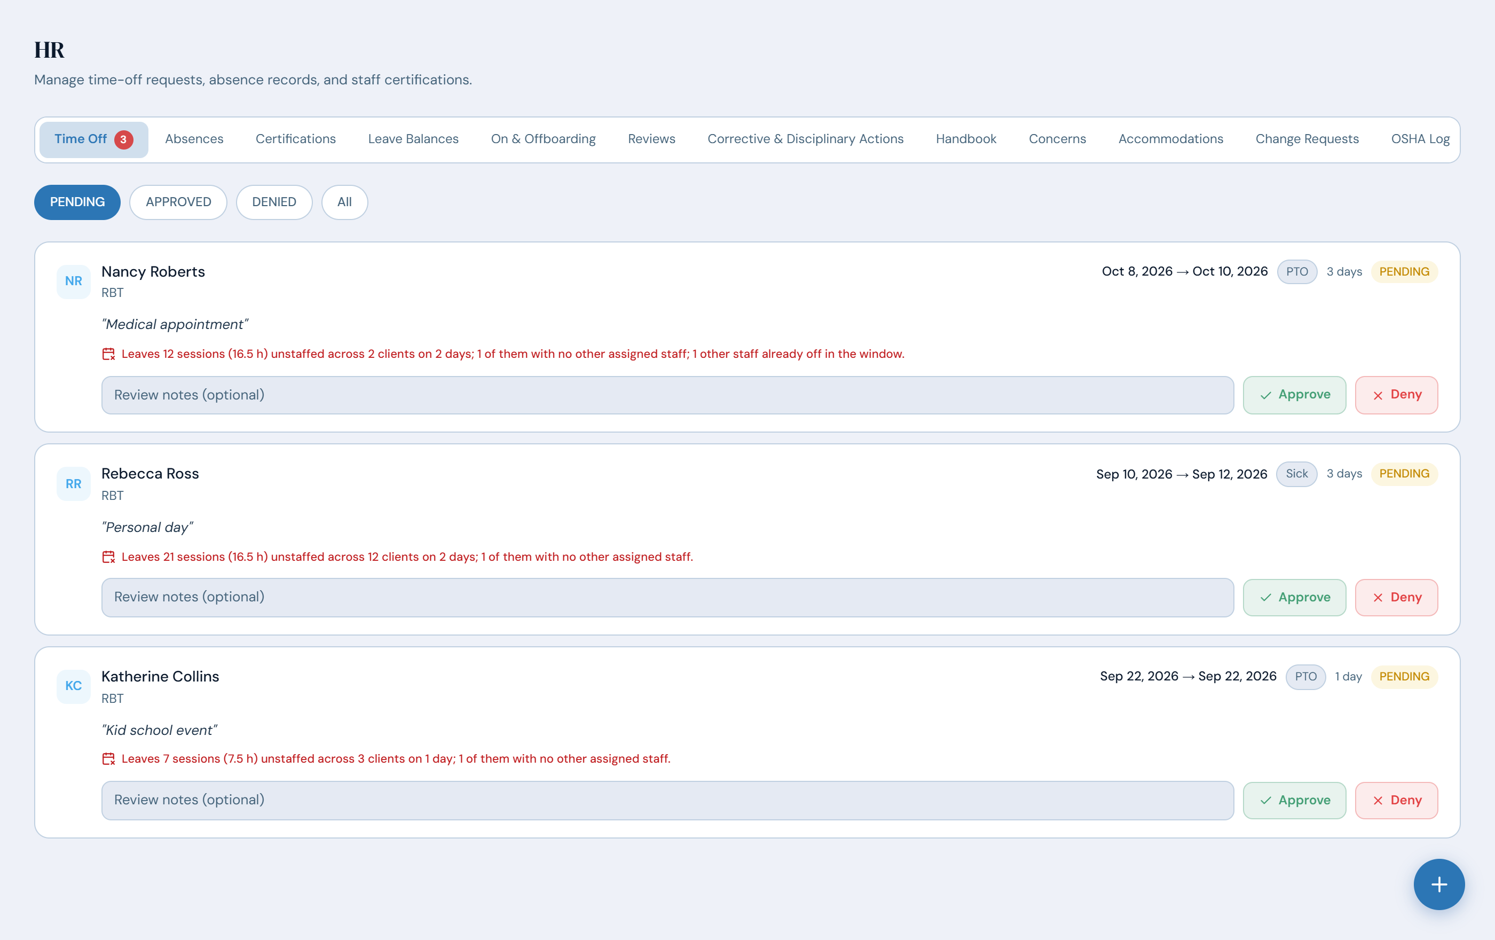Click the "Kid school event" reason text
The image size is (1495, 940).
(160, 730)
